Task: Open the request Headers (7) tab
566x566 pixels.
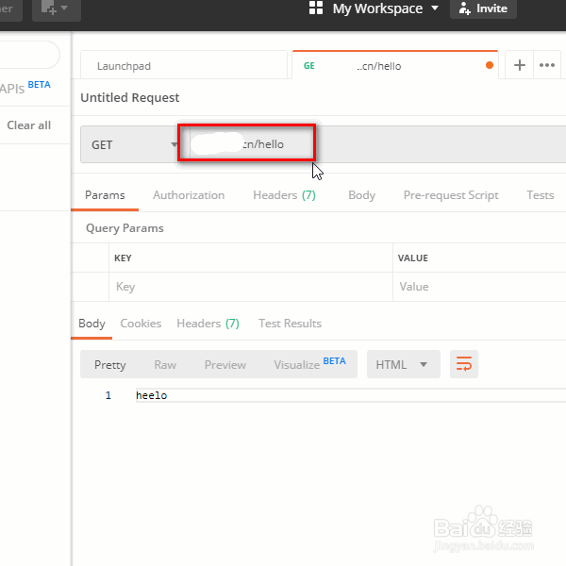Action: click(284, 195)
